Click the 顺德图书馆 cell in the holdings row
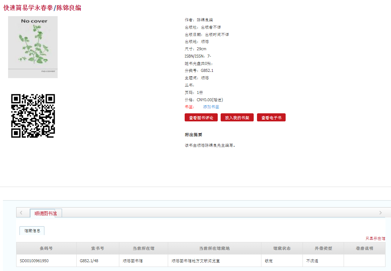391x271 pixels. (x=144, y=261)
